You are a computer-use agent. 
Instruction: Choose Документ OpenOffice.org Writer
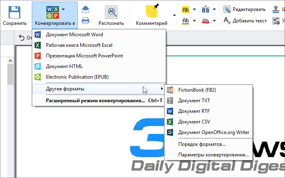point(208,132)
